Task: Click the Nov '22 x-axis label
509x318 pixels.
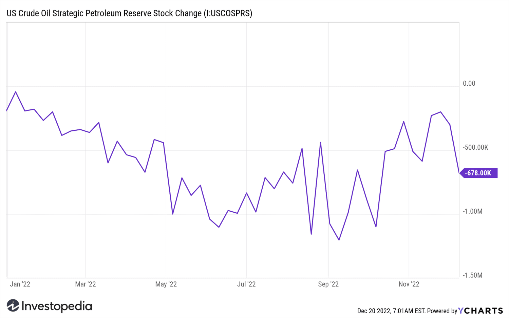Action: tap(409, 284)
